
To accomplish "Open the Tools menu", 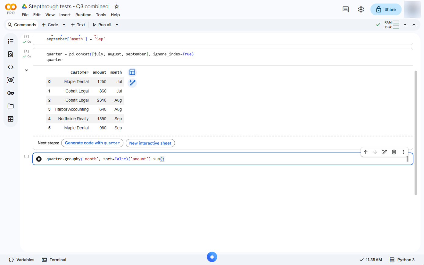I will point(101,15).
